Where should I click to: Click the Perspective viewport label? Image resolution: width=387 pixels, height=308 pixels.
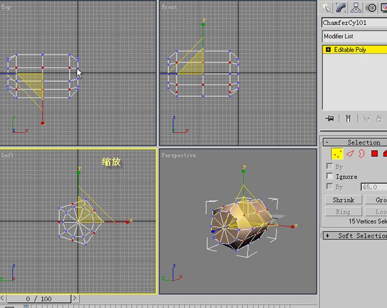pyautogui.click(x=179, y=156)
